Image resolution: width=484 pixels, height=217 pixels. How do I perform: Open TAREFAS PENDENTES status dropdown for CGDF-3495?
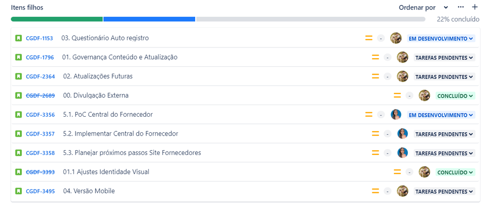point(444,191)
